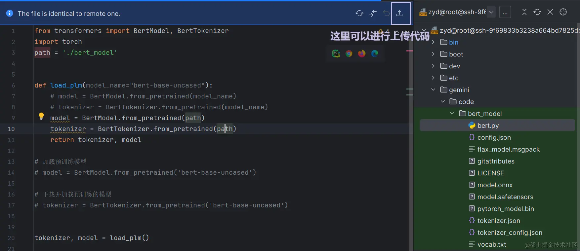Click the 'return' keyword on line 11
The image size is (580, 251).
coord(62,140)
